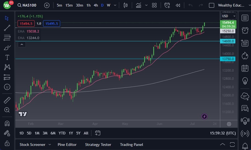251x150 pixels.
Task: Click the zoom in magnifier tool
Action: 7,110
